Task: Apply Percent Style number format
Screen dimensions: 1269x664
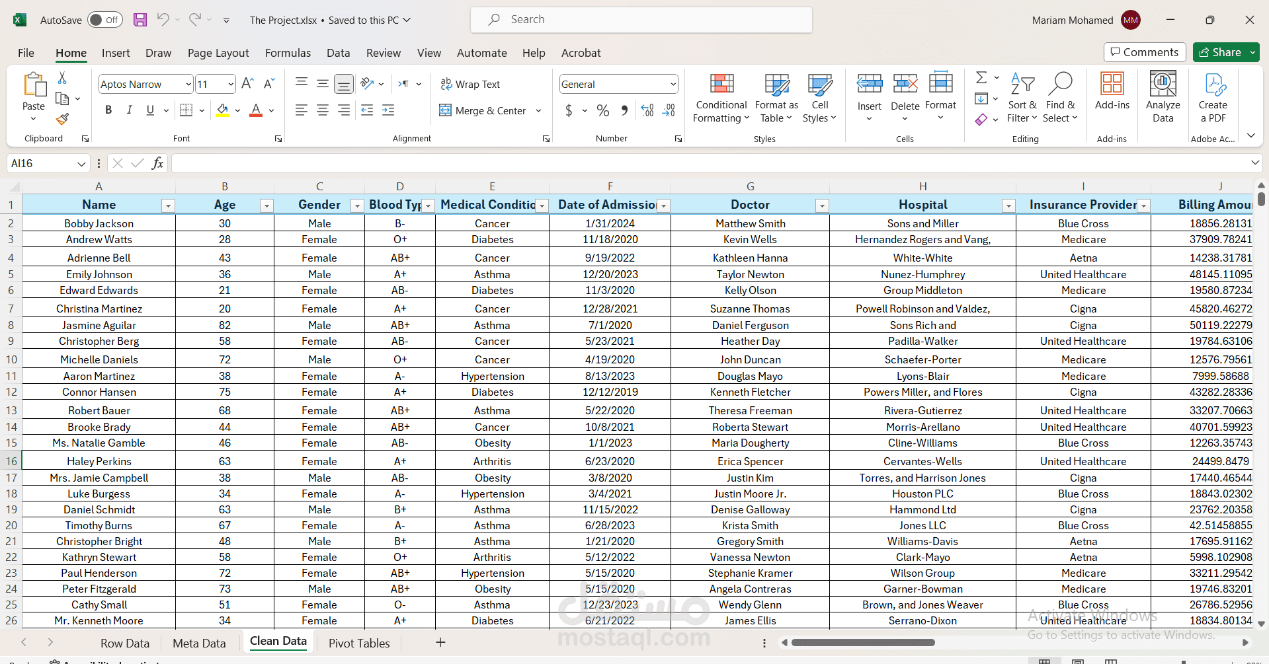Action: 603,110
